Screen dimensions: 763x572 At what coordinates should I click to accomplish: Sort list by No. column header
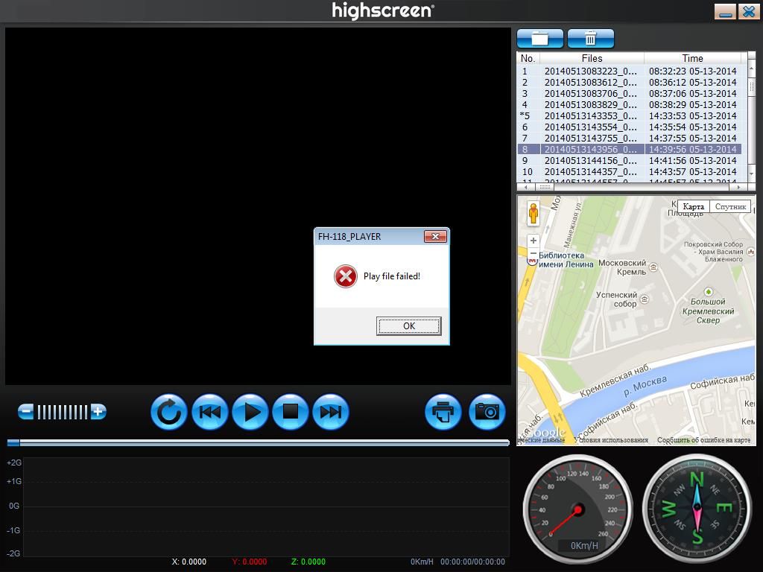click(x=528, y=58)
